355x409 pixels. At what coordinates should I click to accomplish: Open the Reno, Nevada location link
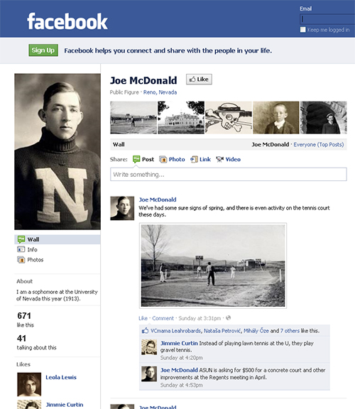pos(160,92)
